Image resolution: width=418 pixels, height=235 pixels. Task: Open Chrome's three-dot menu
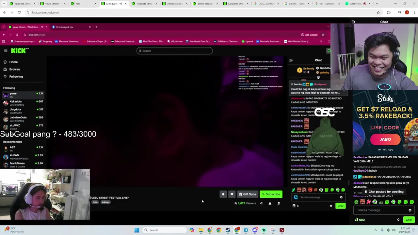click(414, 12)
